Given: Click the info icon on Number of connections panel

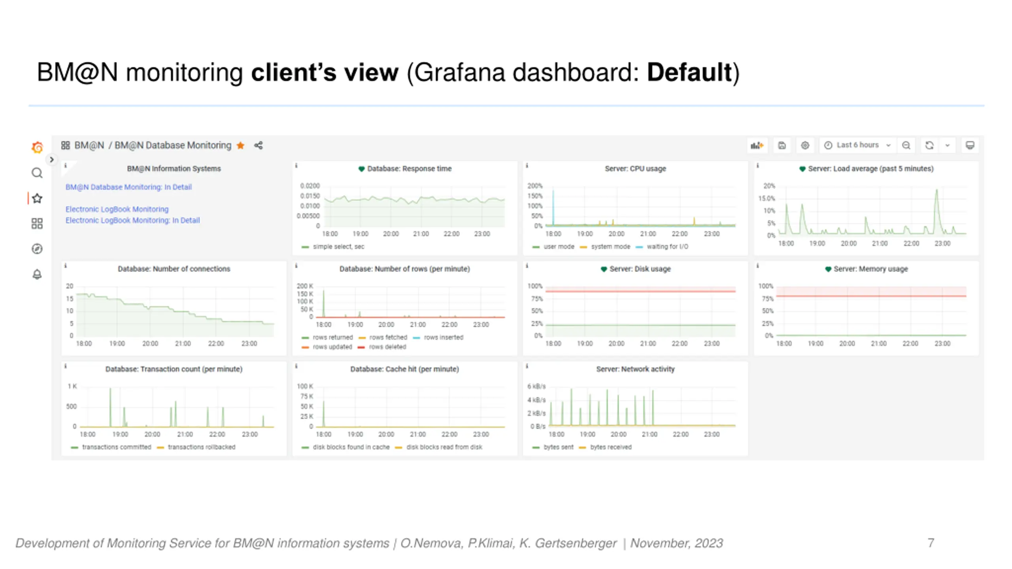Looking at the screenshot, I should (x=66, y=266).
